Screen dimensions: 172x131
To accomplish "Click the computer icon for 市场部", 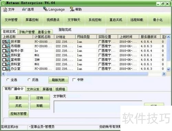I will tap(8, 46).
